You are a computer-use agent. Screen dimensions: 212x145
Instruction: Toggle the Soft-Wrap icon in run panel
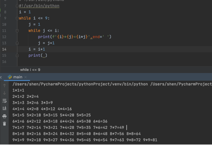pyautogui.click(x=4, y=101)
